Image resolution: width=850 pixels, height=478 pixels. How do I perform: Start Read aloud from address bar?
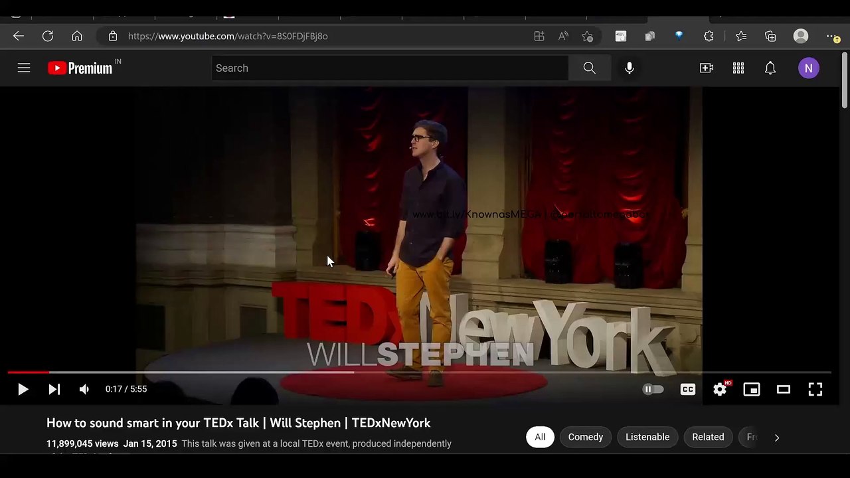(563, 36)
